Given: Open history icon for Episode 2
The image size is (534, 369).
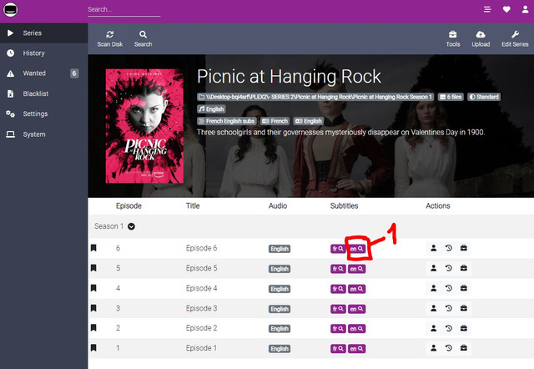Looking at the screenshot, I should pyautogui.click(x=449, y=328).
